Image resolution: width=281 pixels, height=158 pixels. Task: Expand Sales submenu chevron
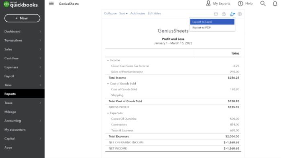tap(40, 49)
